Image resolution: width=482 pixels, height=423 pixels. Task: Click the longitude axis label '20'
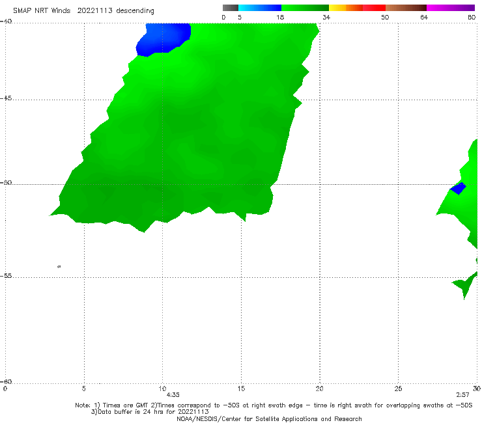pyautogui.click(x=319, y=389)
